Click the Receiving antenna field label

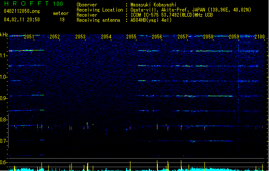click(98, 20)
